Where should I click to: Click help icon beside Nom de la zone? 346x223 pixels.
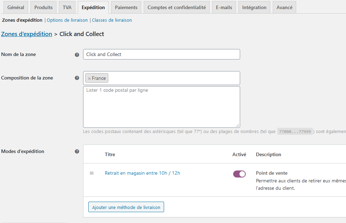77,55
